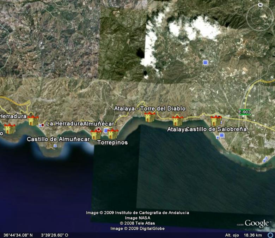Viewport: 275px width, 238px height.
Task: Click the stacked blue squares below Castillo de Salobreña
Action: pos(221,136)
